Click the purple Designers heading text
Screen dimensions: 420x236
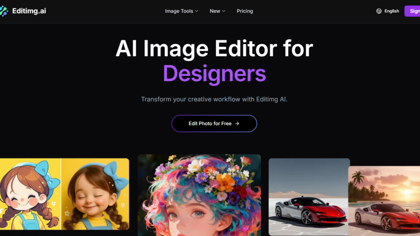coord(214,73)
